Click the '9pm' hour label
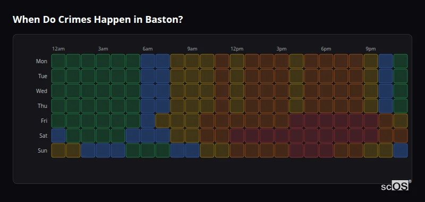This screenshot has height=202, width=425. 370,49
